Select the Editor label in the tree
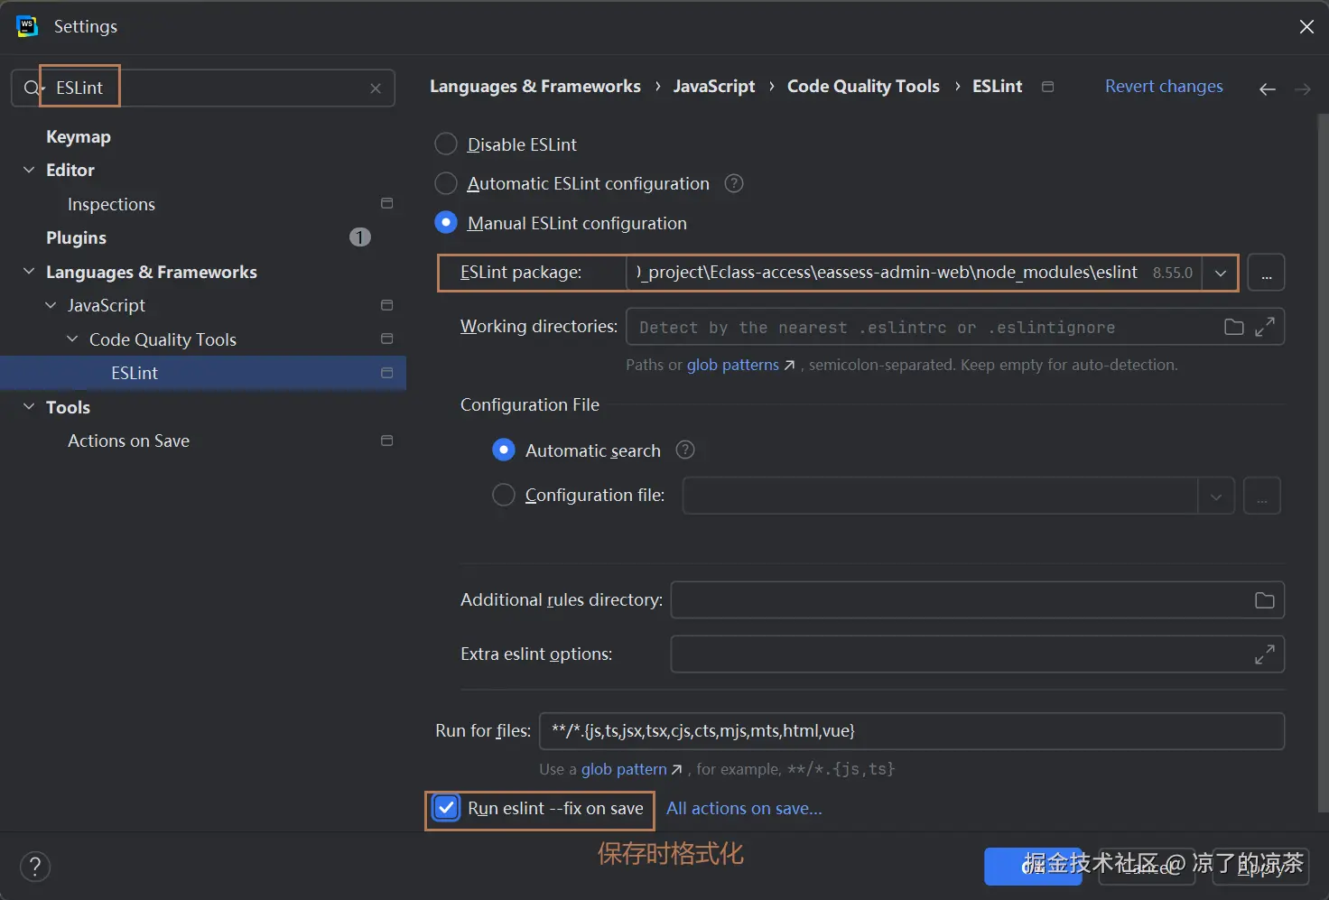The height and width of the screenshot is (900, 1329). pyautogui.click(x=70, y=170)
